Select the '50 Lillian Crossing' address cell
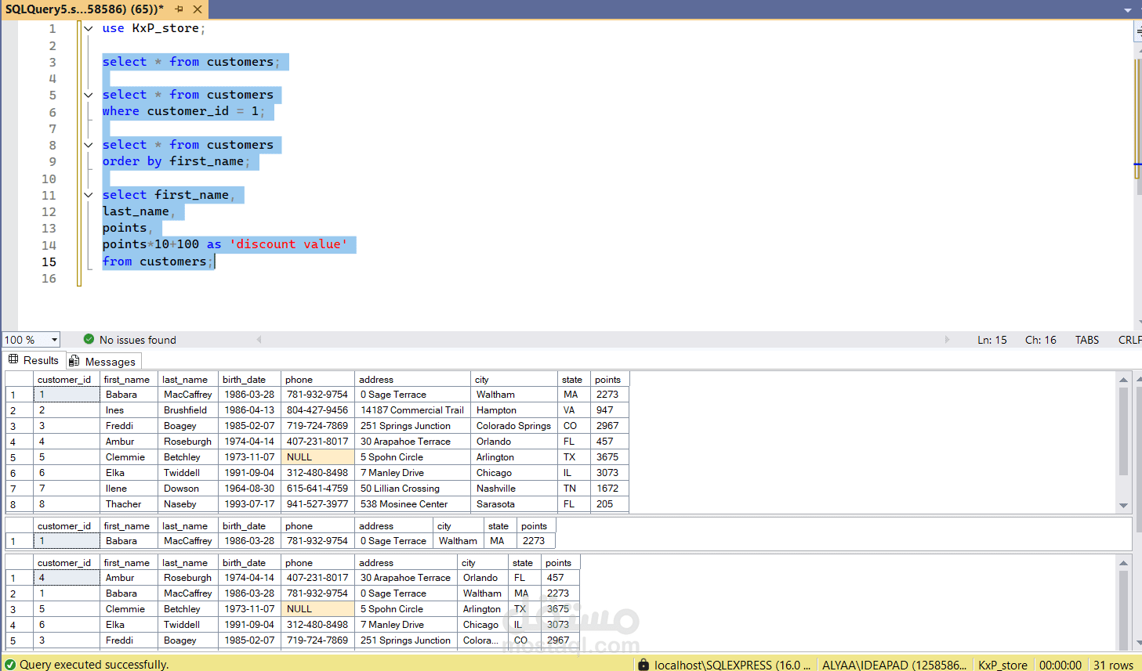Viewport: 1142px width, 671px height. click(x=412, y=489)
